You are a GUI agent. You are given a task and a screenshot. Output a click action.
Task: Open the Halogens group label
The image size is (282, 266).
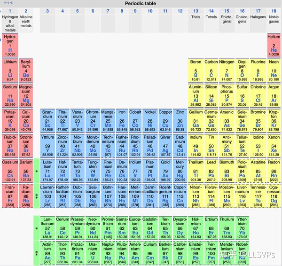point(258,17)
